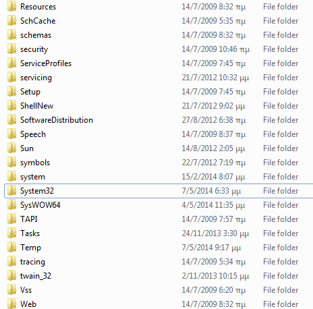Select the ShellNew folder name
The image size is (313, 309).
coord(37,106)
